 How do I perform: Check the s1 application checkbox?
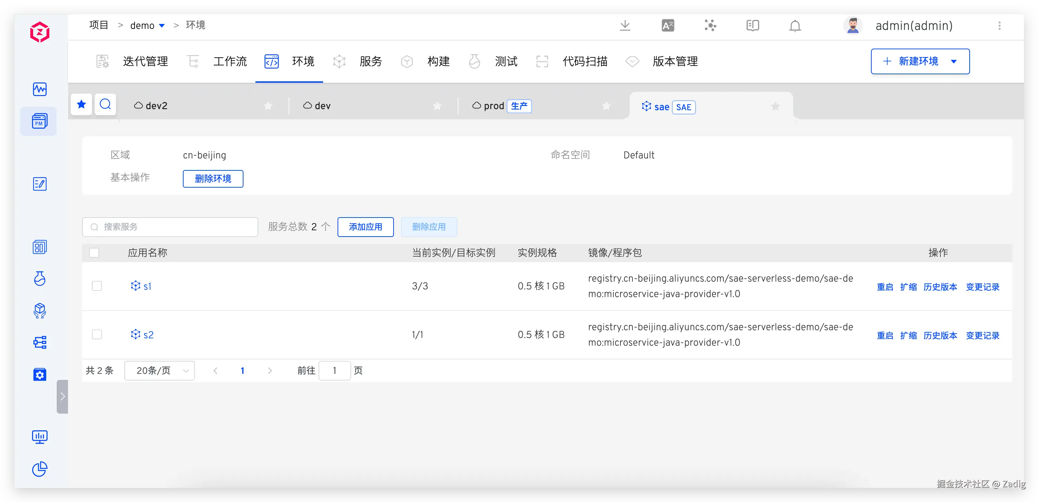(x=97, y=286)
